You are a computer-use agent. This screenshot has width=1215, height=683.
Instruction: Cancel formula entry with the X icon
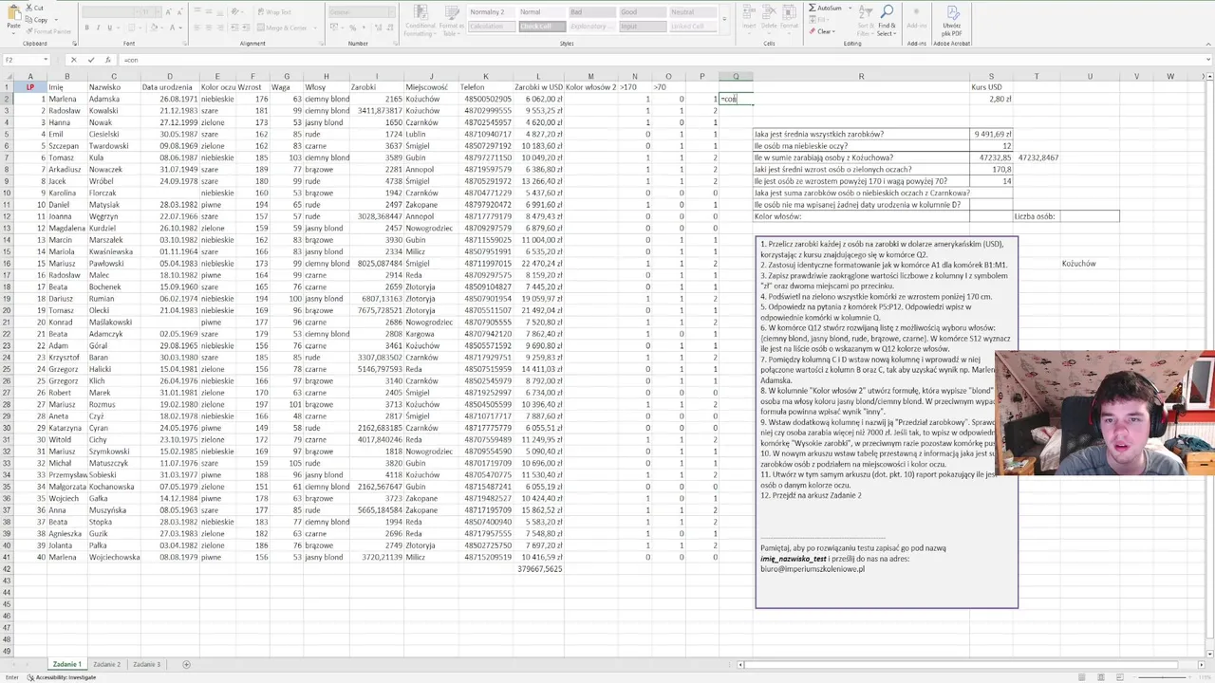tap(73, 60)
